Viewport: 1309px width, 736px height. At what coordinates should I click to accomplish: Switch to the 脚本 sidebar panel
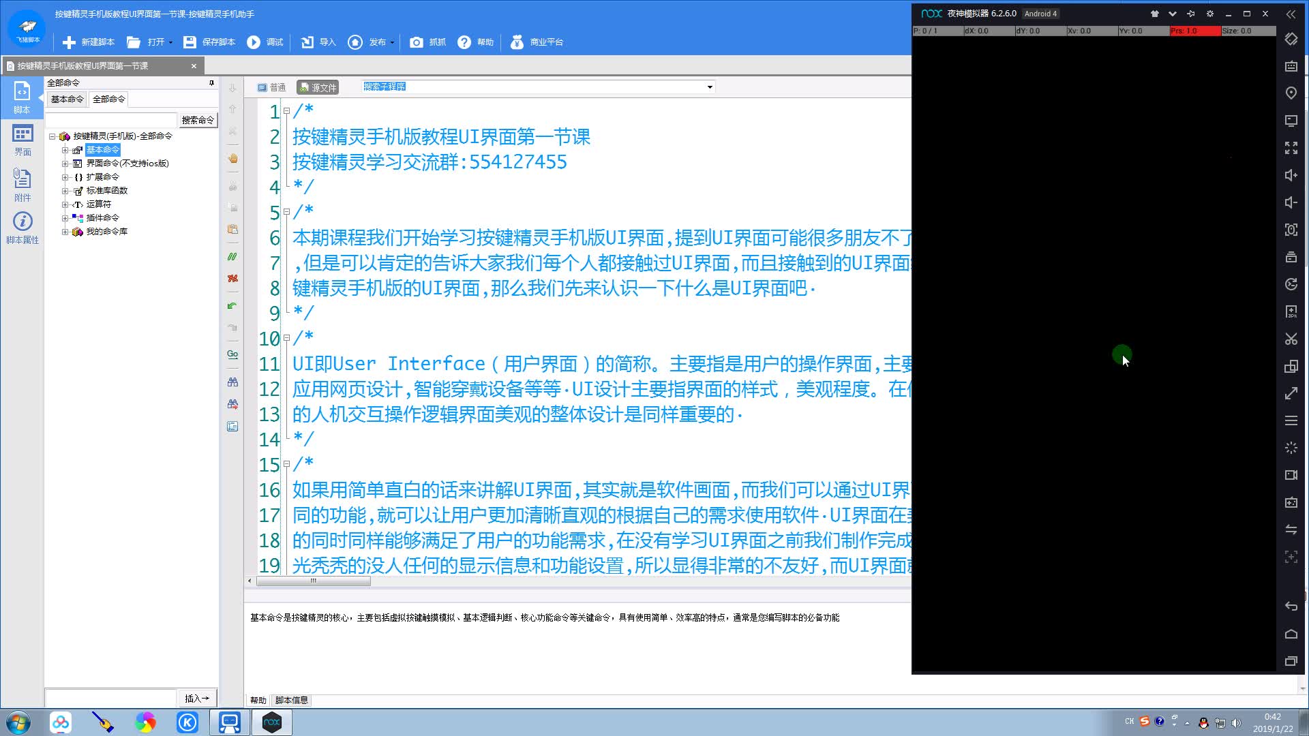pyautogui.click(x=22, y=97)
